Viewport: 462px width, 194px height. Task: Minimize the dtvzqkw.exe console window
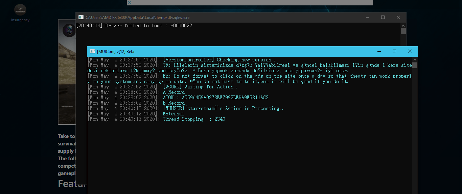point(367,17)
